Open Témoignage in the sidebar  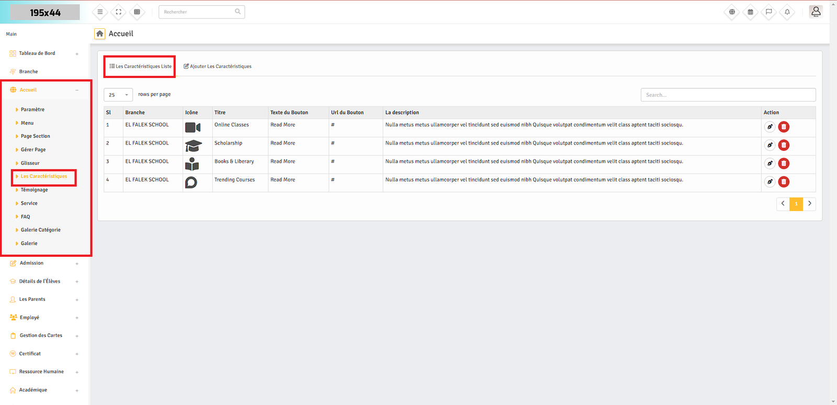[x=34, y=190]
